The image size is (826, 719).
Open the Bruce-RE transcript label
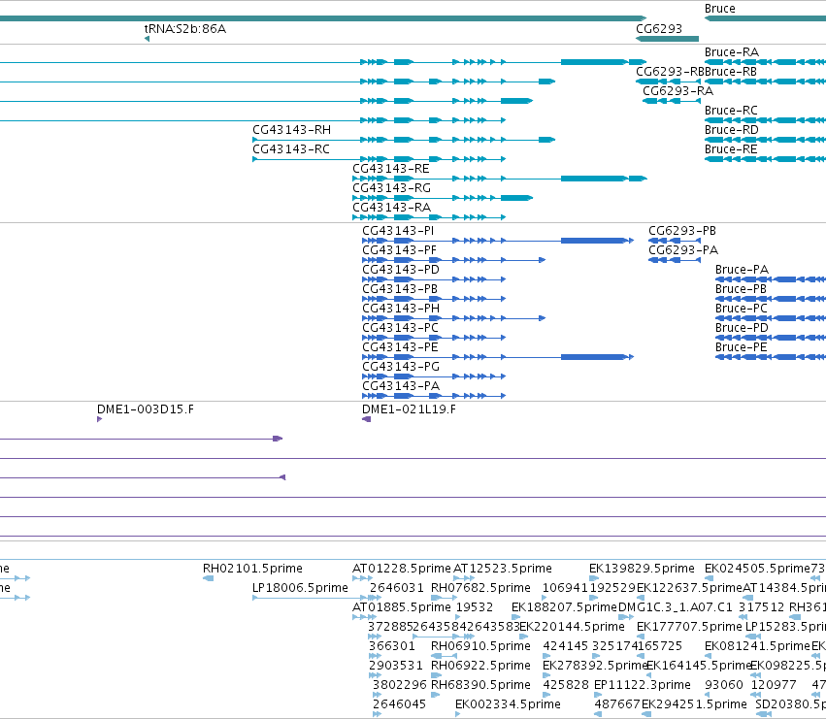(731, 149)
